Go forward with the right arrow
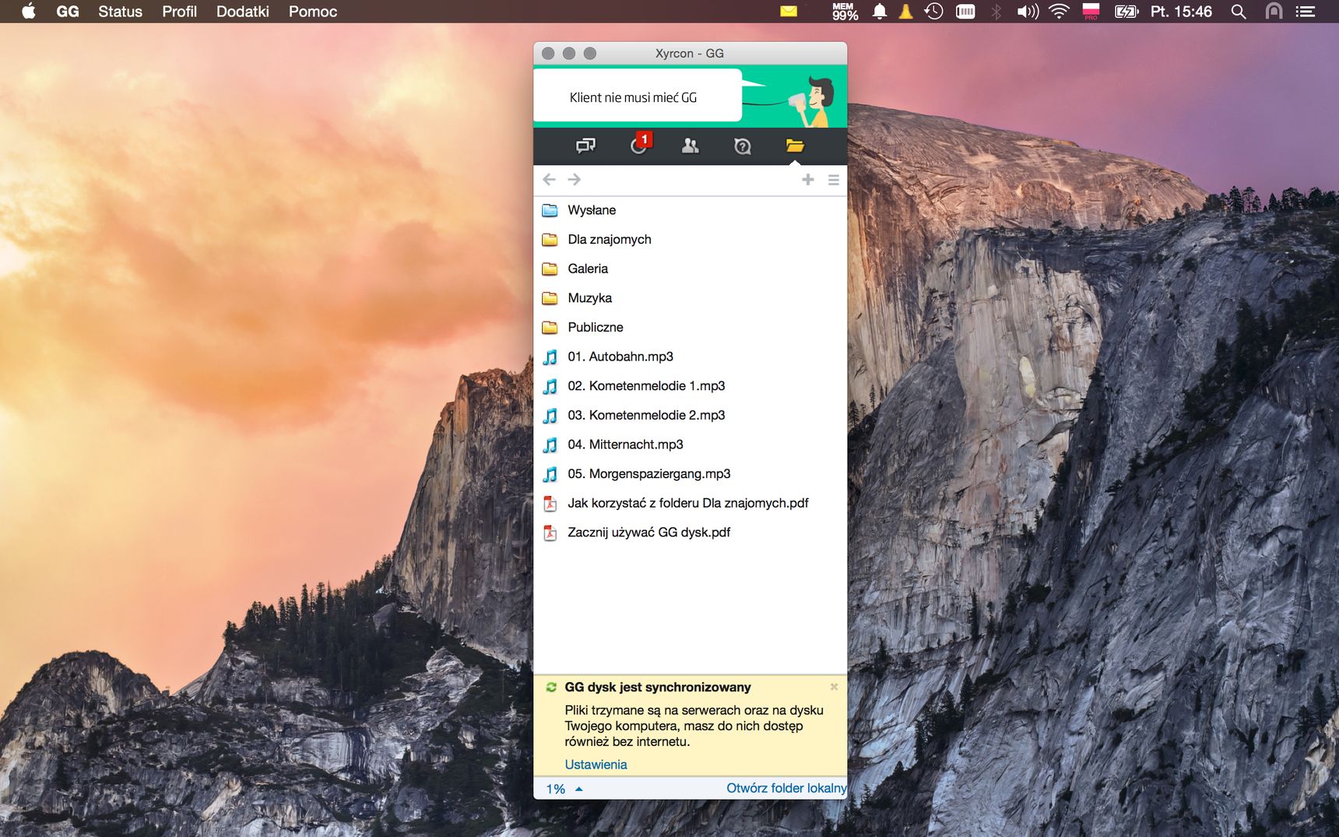The image size is (1339, 837). click(575, 180)
